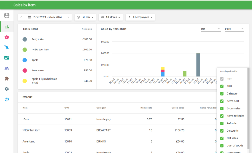Expand the All stores dropdown
This screenshot has height=153, width=252.
coord(110,17)
